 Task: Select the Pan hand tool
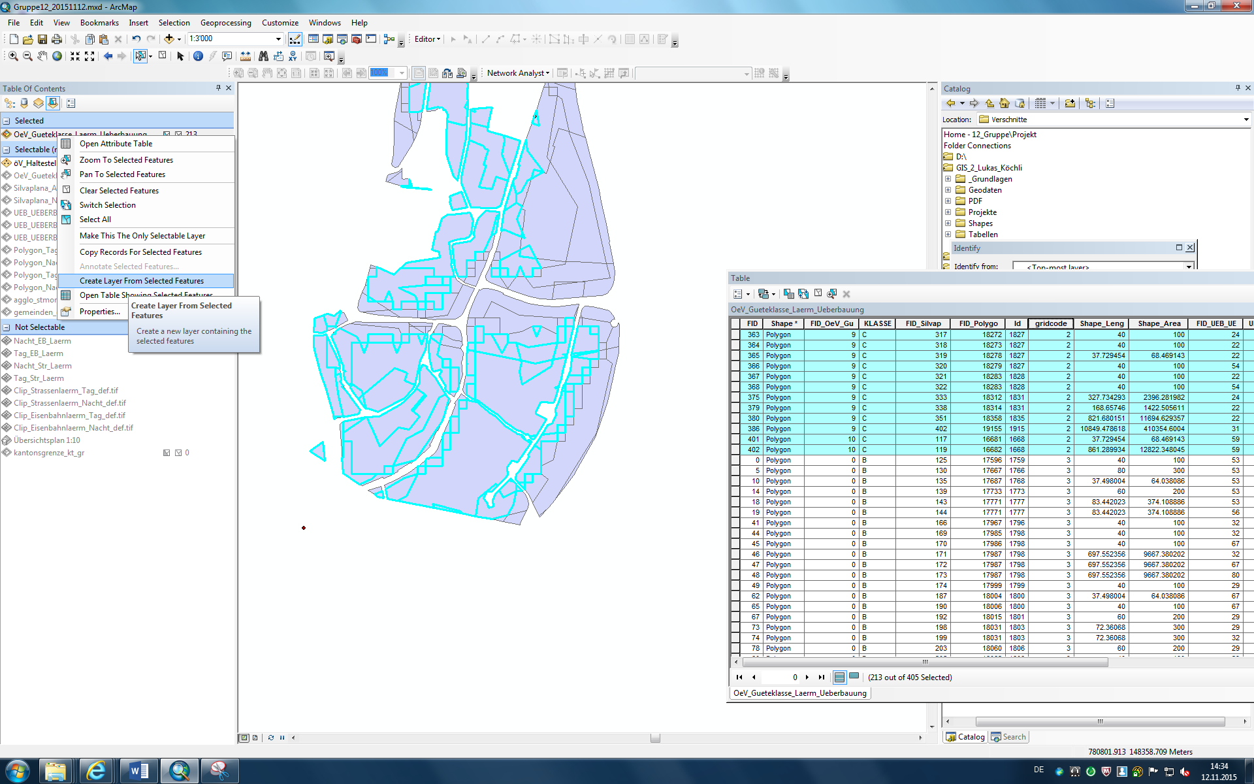coord(42,56)
